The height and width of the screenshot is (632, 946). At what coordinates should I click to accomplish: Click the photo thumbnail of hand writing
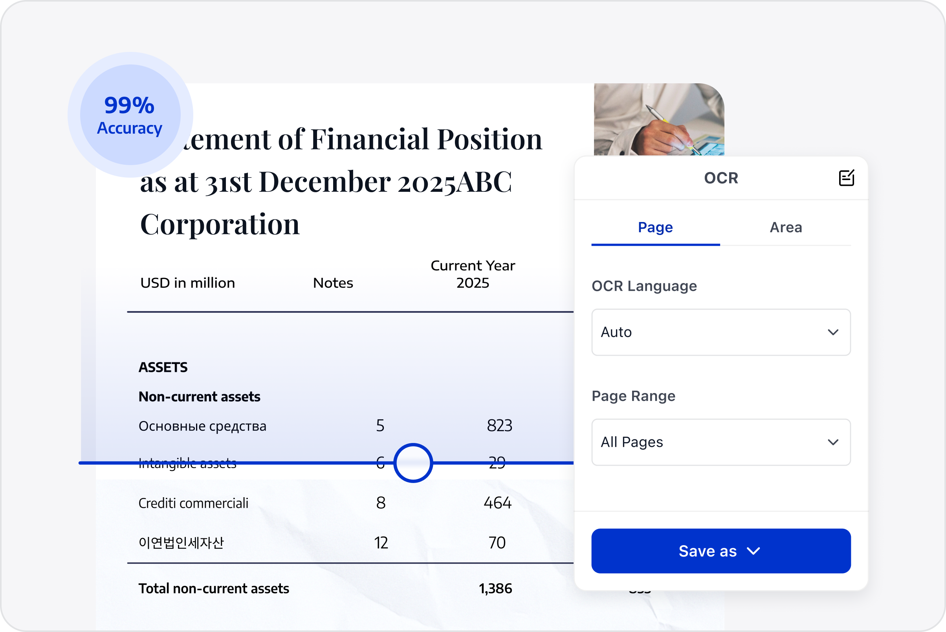pyautogui.click(x=659, y=119)
